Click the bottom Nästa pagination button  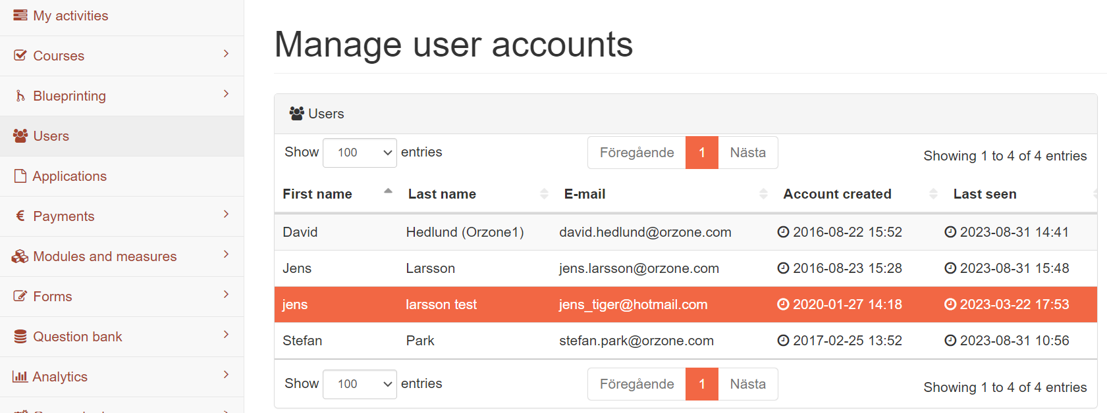pos(748,384)
